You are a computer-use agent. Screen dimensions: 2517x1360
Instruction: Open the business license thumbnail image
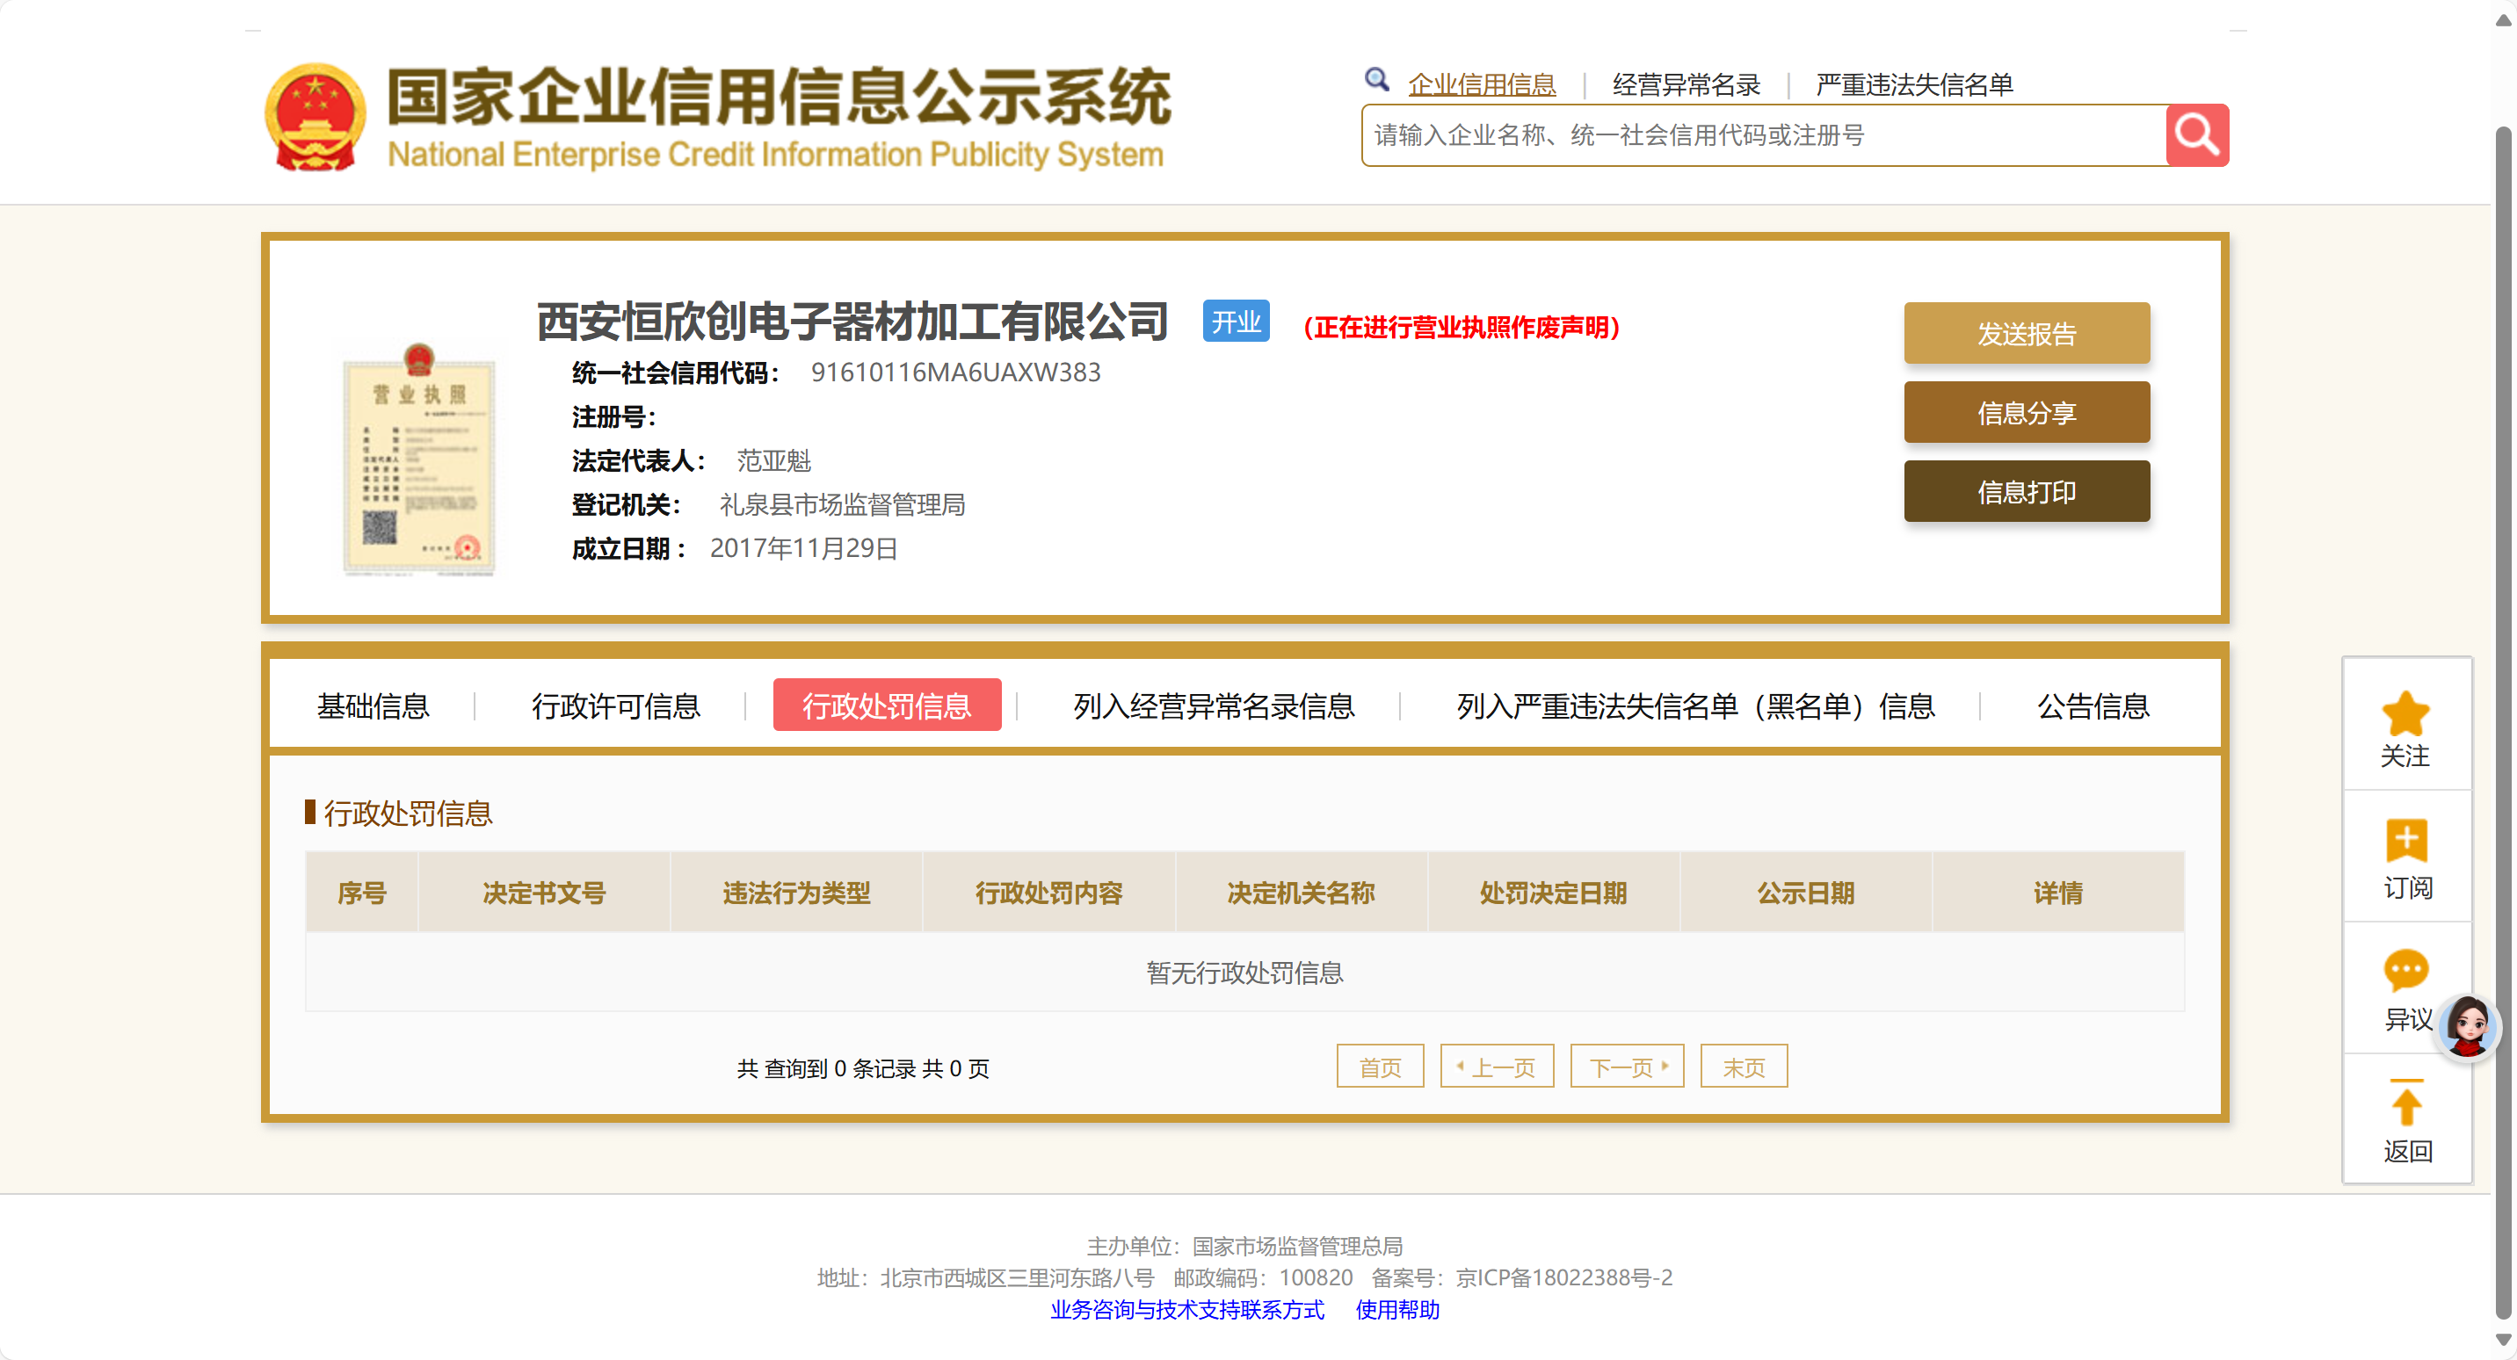point(418,459)
